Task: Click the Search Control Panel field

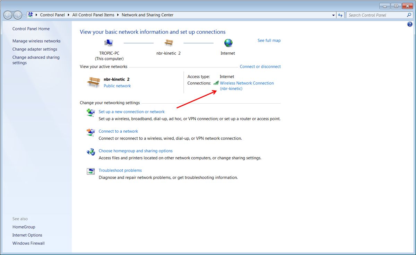Action: point(376,15)
